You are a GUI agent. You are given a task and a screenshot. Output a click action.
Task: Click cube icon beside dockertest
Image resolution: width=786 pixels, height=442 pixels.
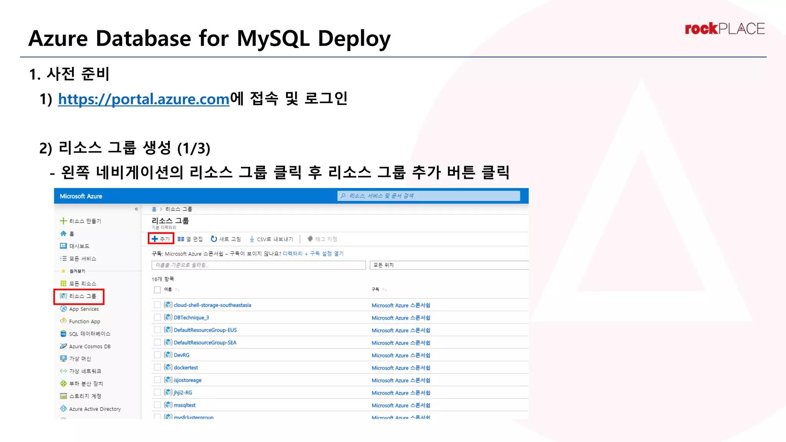168,367
